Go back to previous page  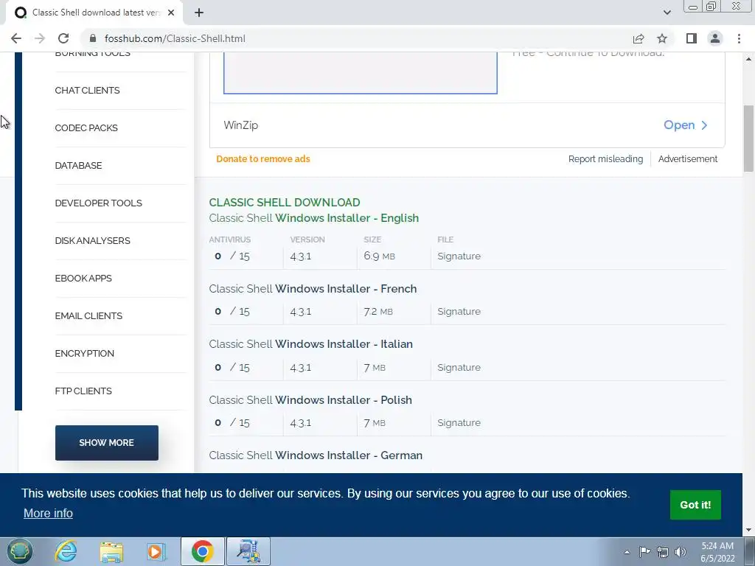[16, 38]
